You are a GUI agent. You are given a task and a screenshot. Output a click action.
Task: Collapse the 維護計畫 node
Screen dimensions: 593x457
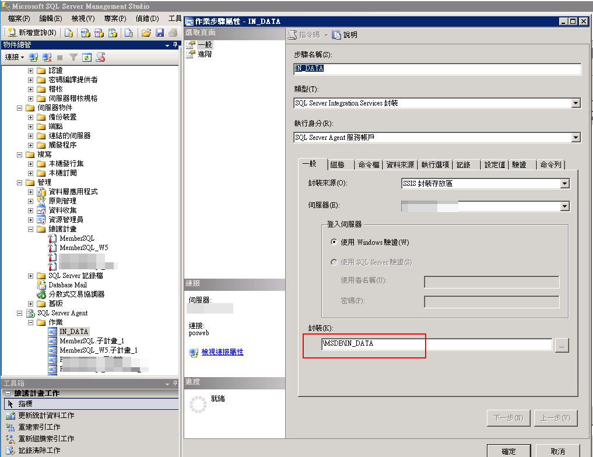(31, 230)
